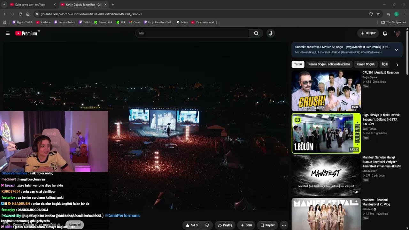The width and height of the screenshot is (409, 230).
Task: Open Chrome home page button
Action: (28, 14)
